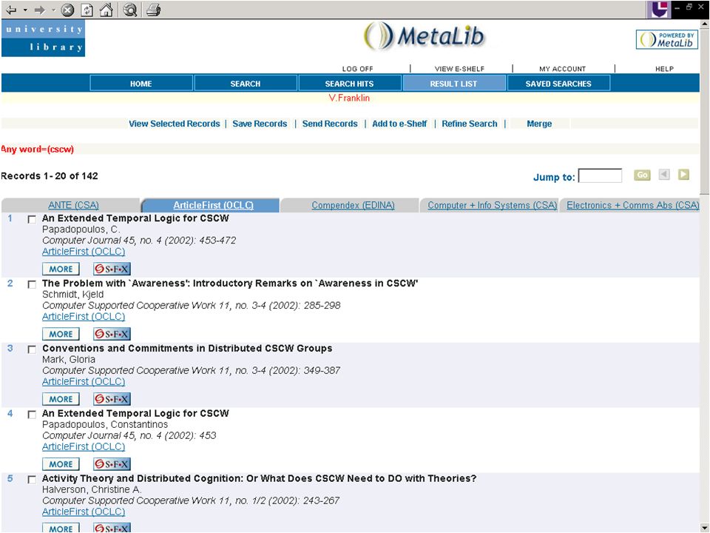Switch to Electronics + Comms Abs (CSA) tab
Screen dimensions: 710x533
(x=632, y=205)
